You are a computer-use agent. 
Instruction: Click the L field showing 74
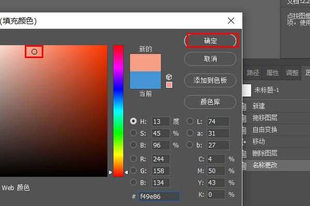pyautogui.click(x=218, y=122)
